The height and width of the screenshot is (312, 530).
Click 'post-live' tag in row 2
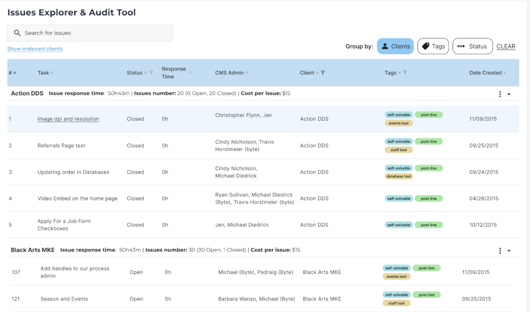[429, 142]
